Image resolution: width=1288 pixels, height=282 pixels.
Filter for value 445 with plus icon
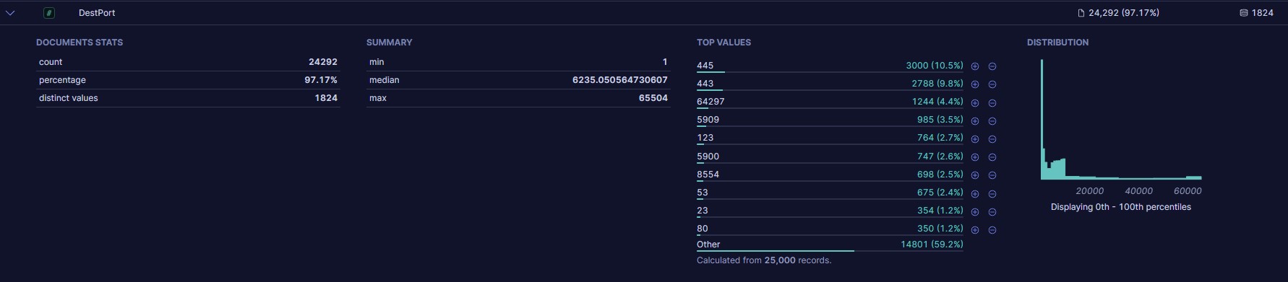975,66
